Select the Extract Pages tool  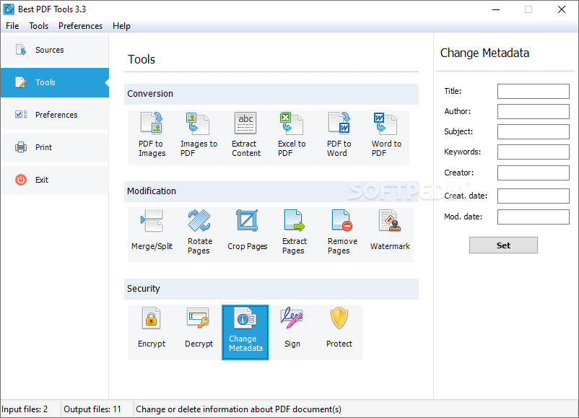[x=295, y=235]
